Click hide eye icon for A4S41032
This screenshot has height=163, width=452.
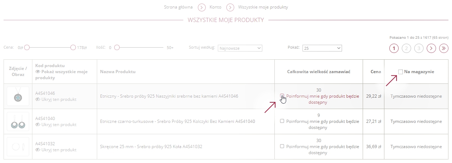(x=38, y=150)
